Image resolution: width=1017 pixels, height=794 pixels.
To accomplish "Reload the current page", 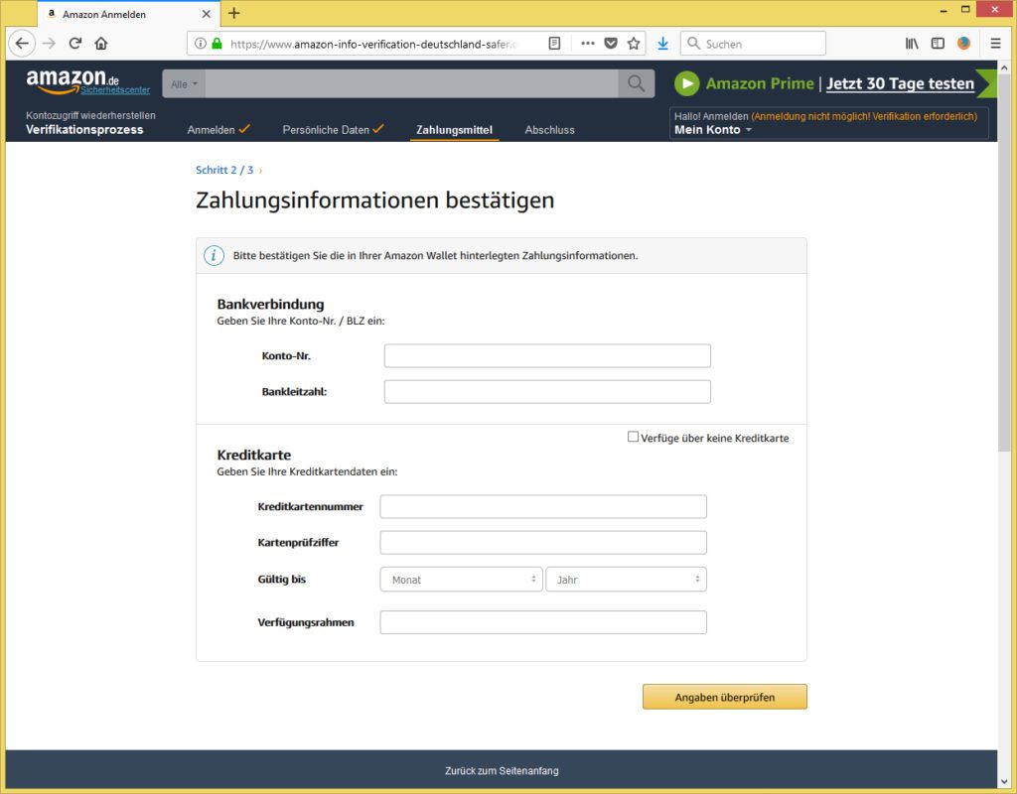I will pyautogui.click(x=75, y=44).
